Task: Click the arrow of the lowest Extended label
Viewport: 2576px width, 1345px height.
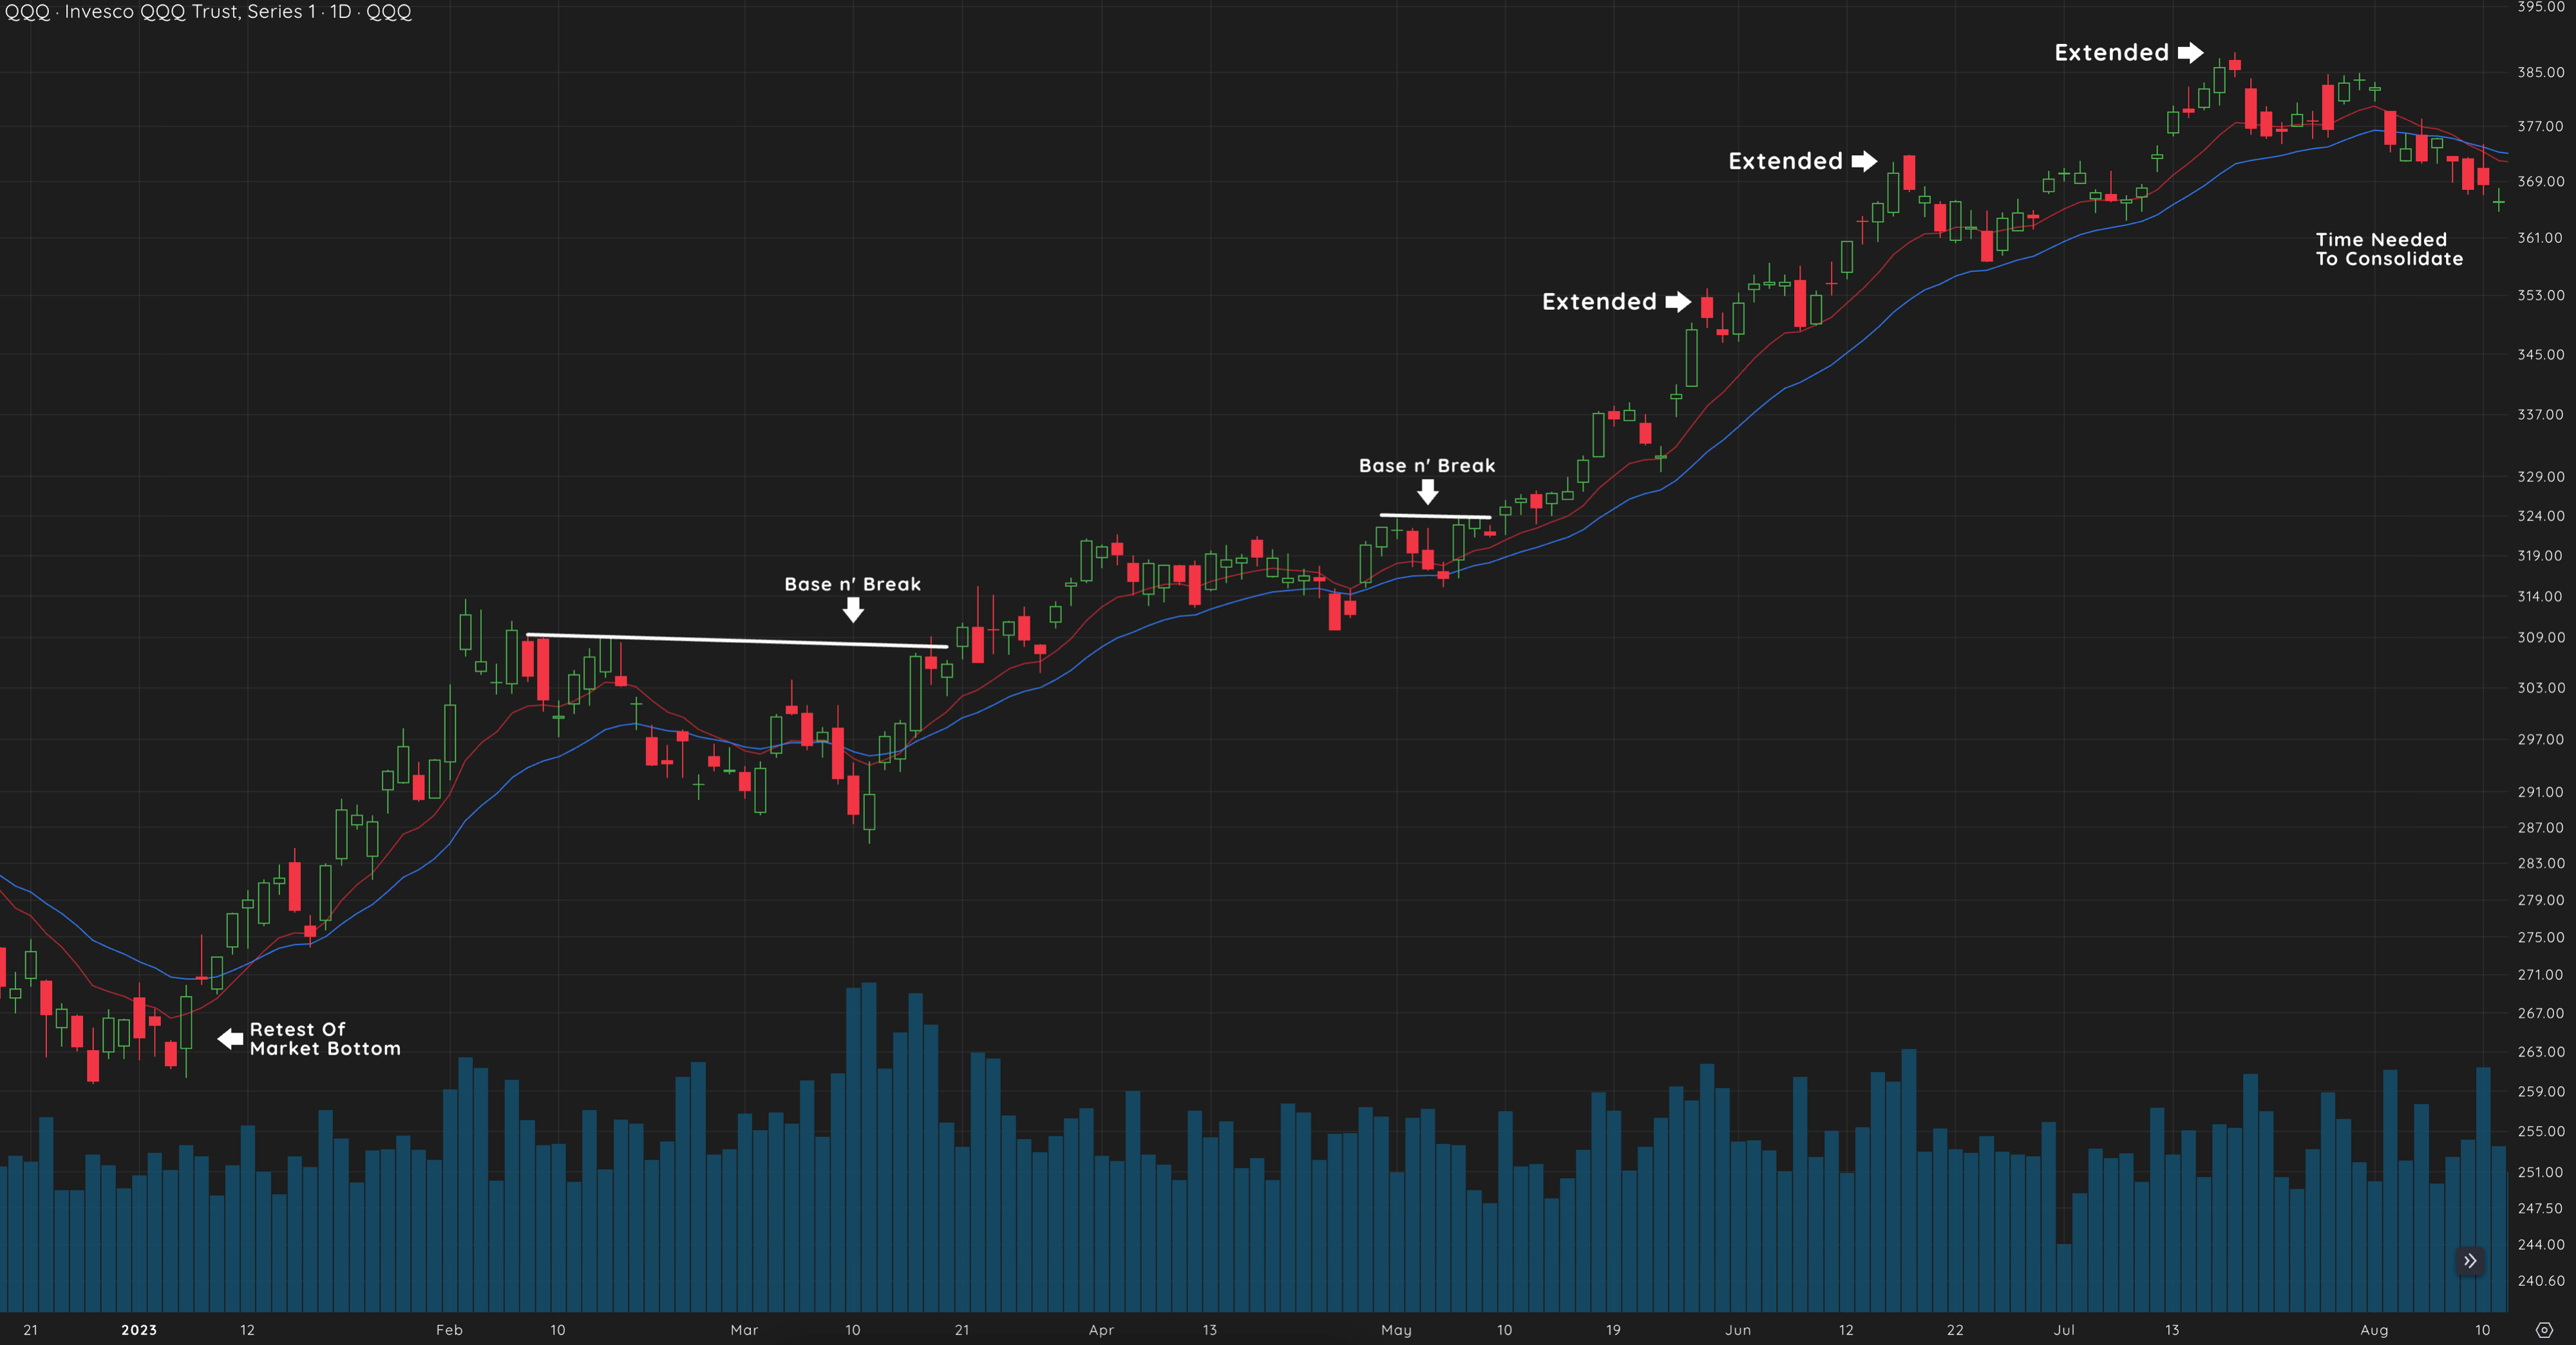Action: [x=1678, y=302]
